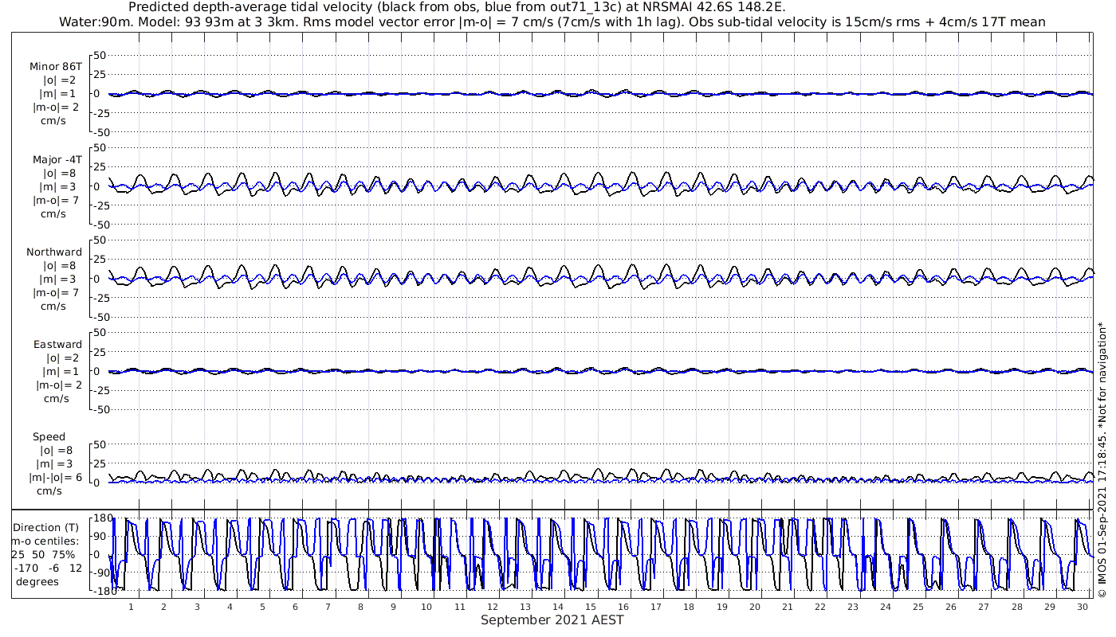Image resolution: width=1116 pixels, height=637 pixels.
Task: Select day '10' on the date axis
Action: point(426,607)
